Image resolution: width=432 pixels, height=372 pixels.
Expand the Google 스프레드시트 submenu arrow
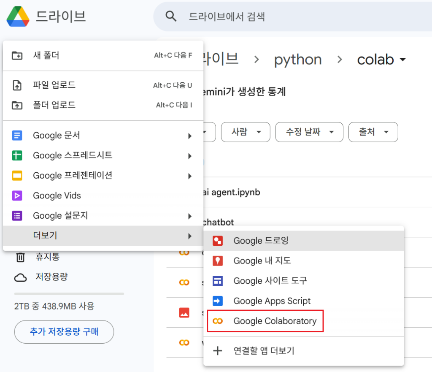(190, 156)
